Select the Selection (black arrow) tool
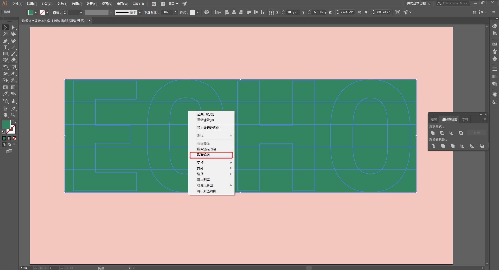Viewport: 499px width, 270px height. tap(5, 27)
